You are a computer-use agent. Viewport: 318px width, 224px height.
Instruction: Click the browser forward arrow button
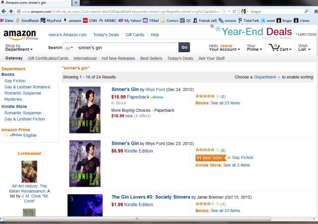pos(11,11)
